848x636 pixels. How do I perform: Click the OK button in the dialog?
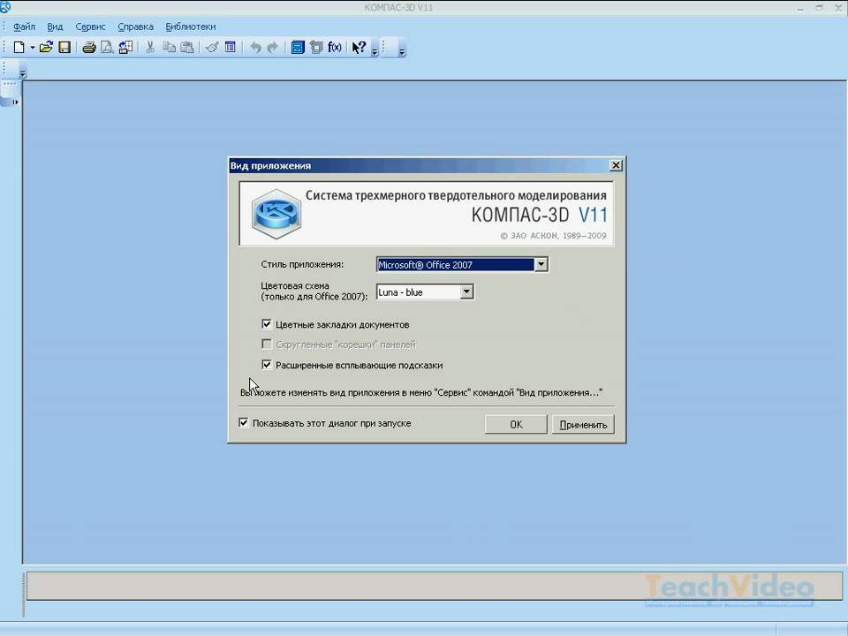point(516,425)
